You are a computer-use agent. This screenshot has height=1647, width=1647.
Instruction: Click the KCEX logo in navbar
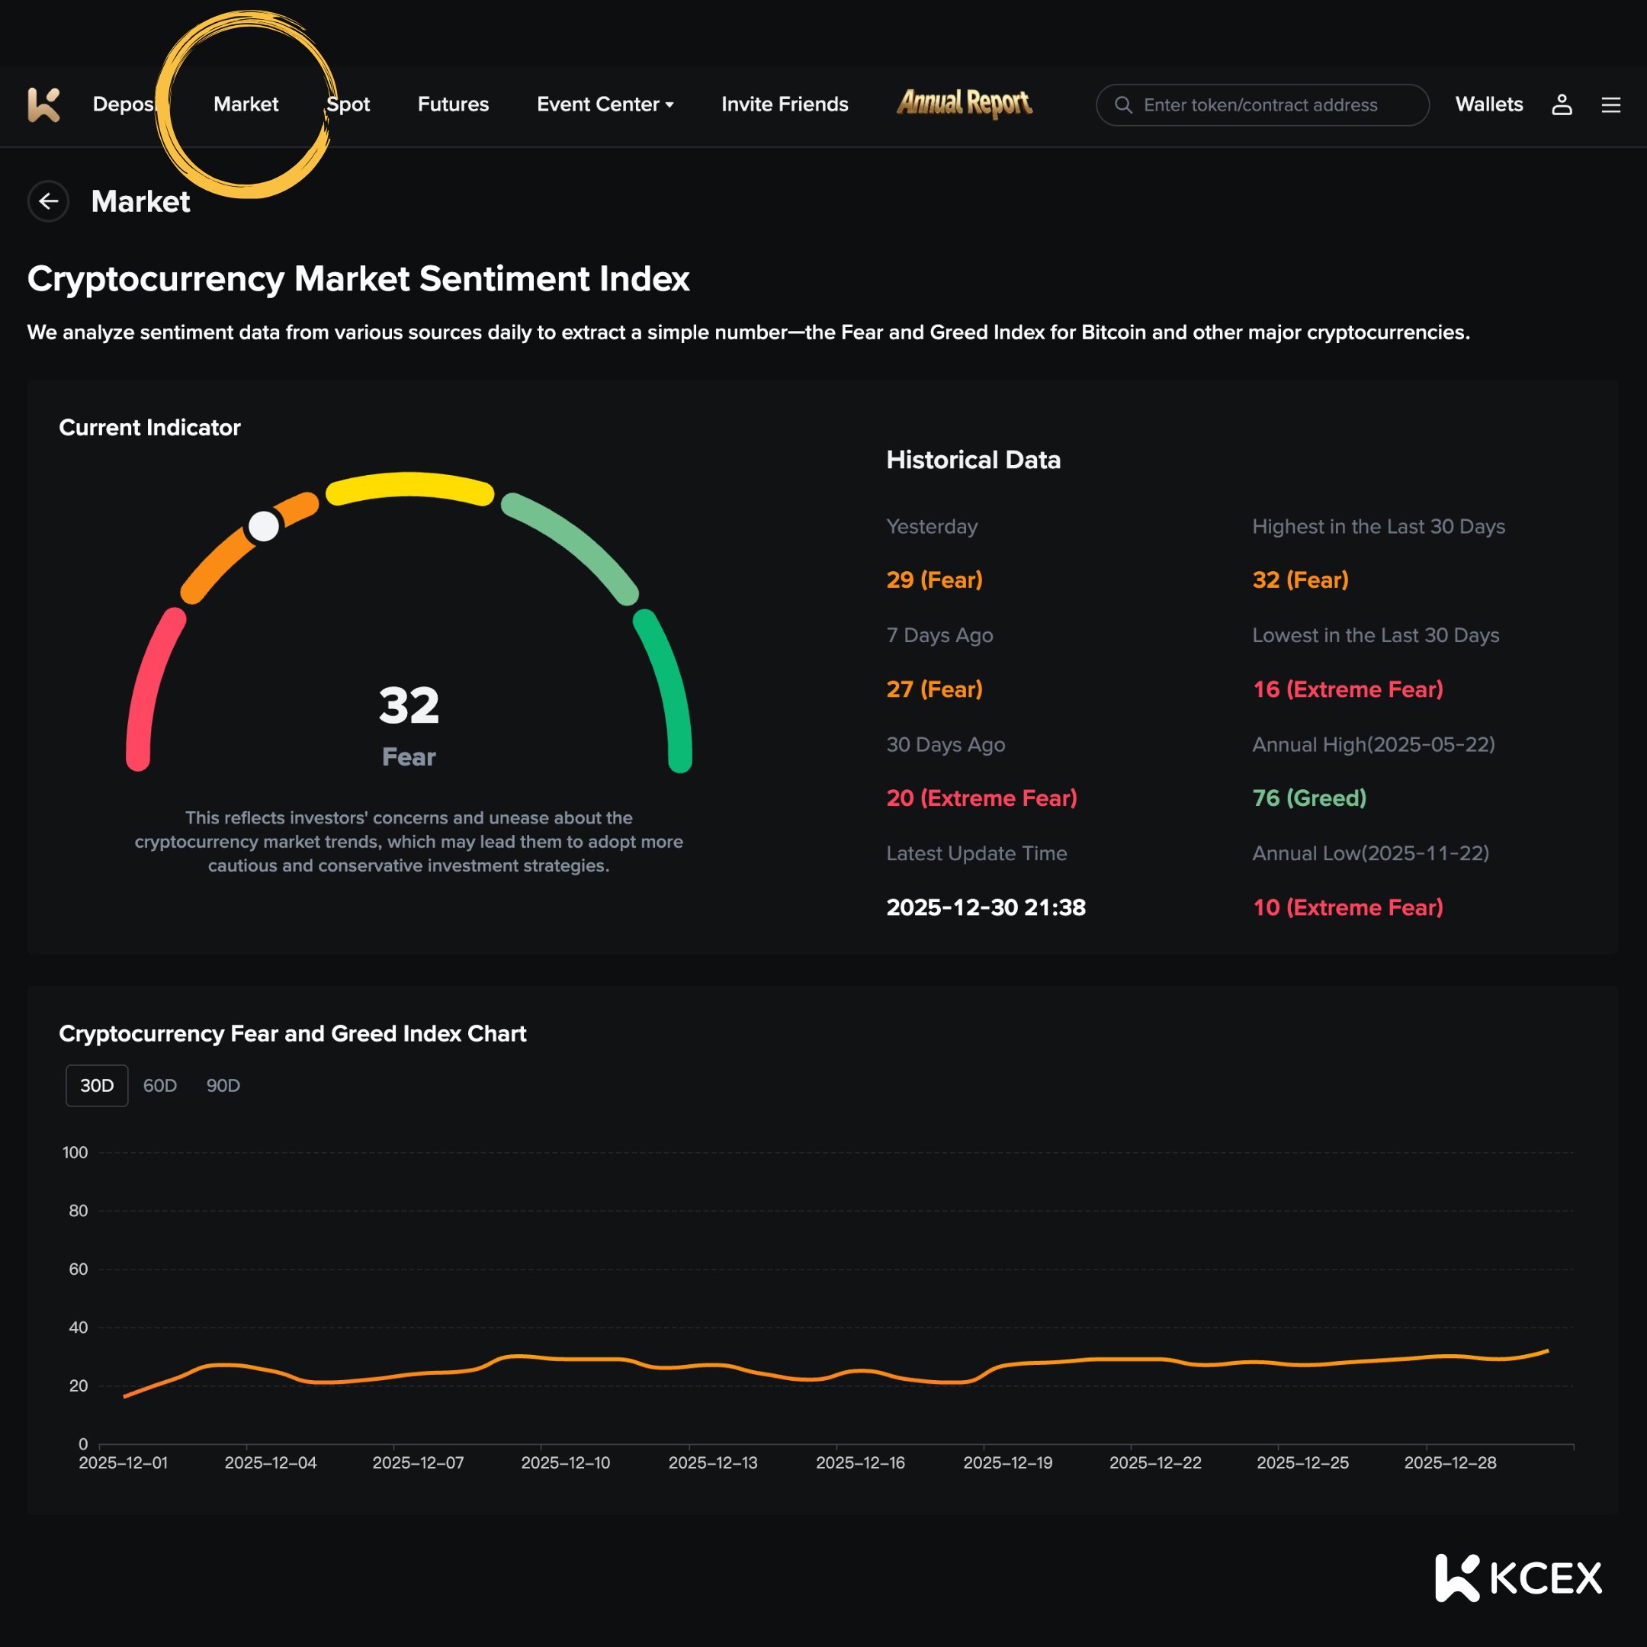tap(43, 105)
